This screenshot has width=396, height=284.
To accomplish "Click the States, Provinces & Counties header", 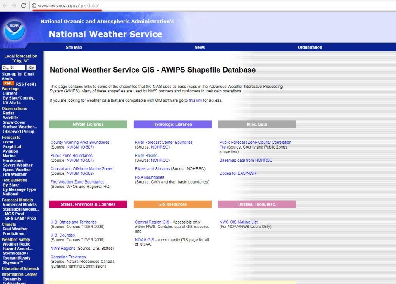I will 88,204.
